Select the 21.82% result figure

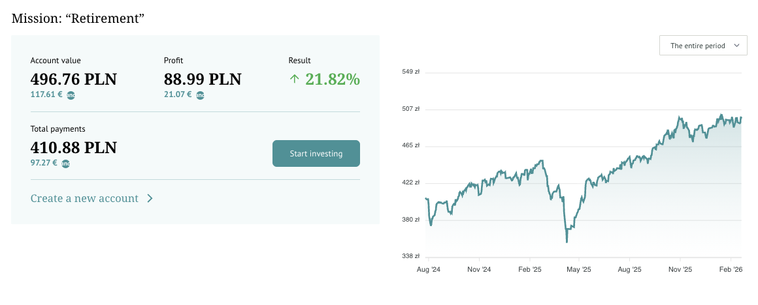(x=333, y=80)
